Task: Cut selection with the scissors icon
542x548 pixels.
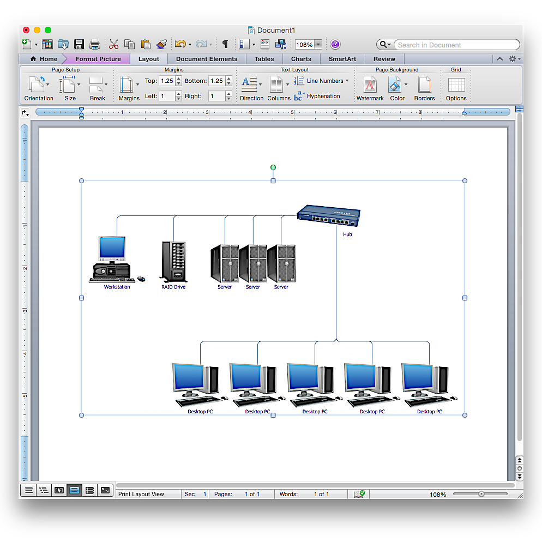Action: [113, 44]
